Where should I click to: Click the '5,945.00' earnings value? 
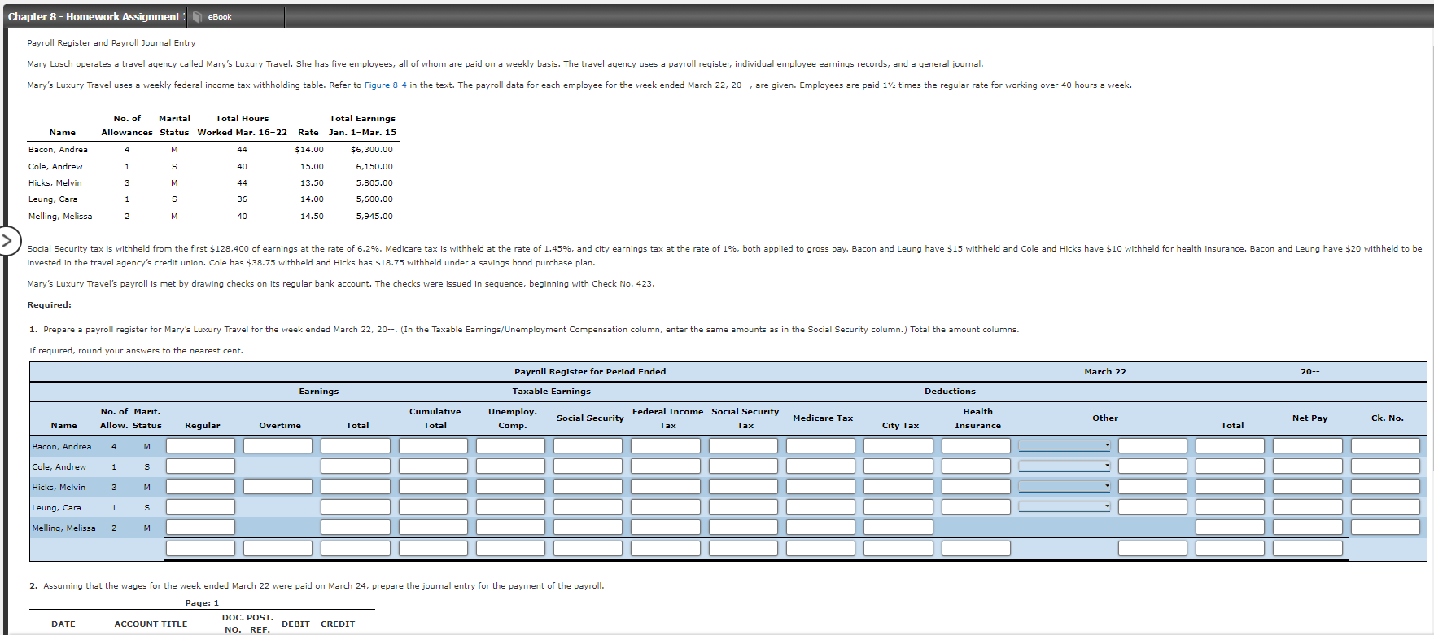pyautogui.click(x=374, y=217)
